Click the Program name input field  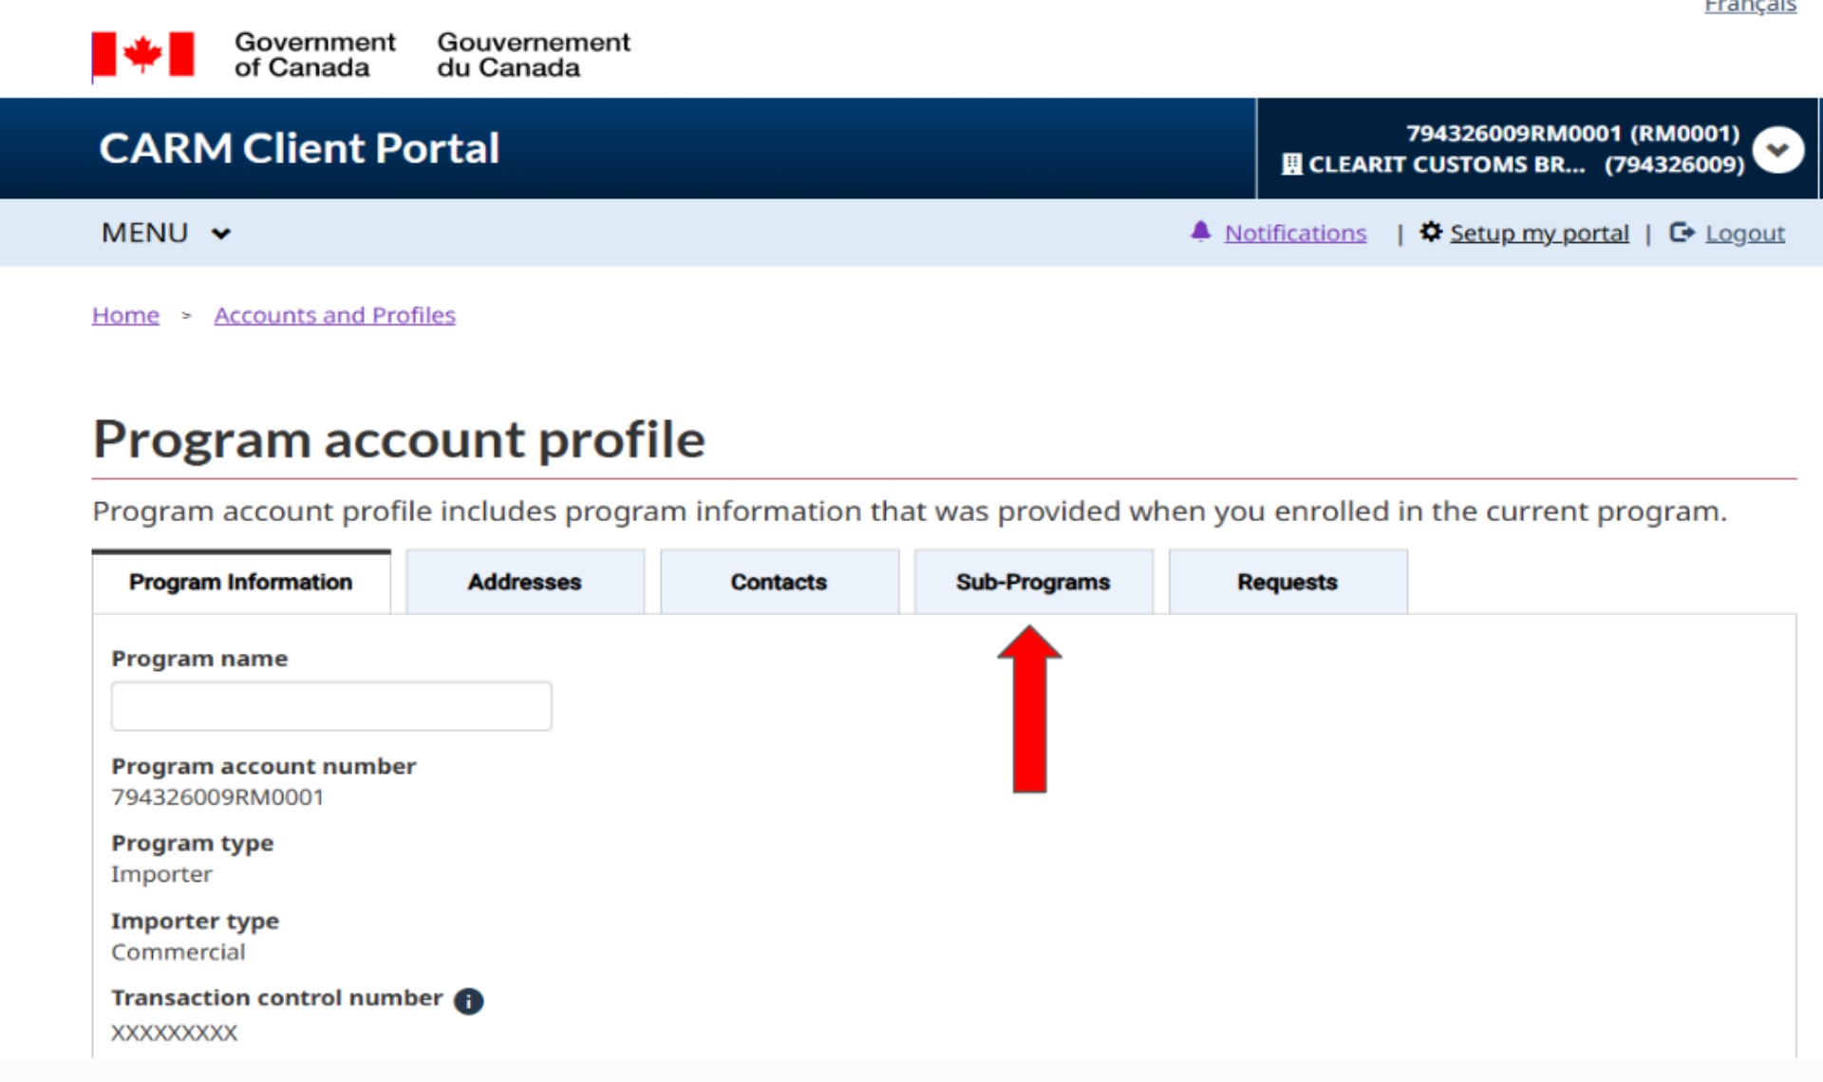[331, 706]
